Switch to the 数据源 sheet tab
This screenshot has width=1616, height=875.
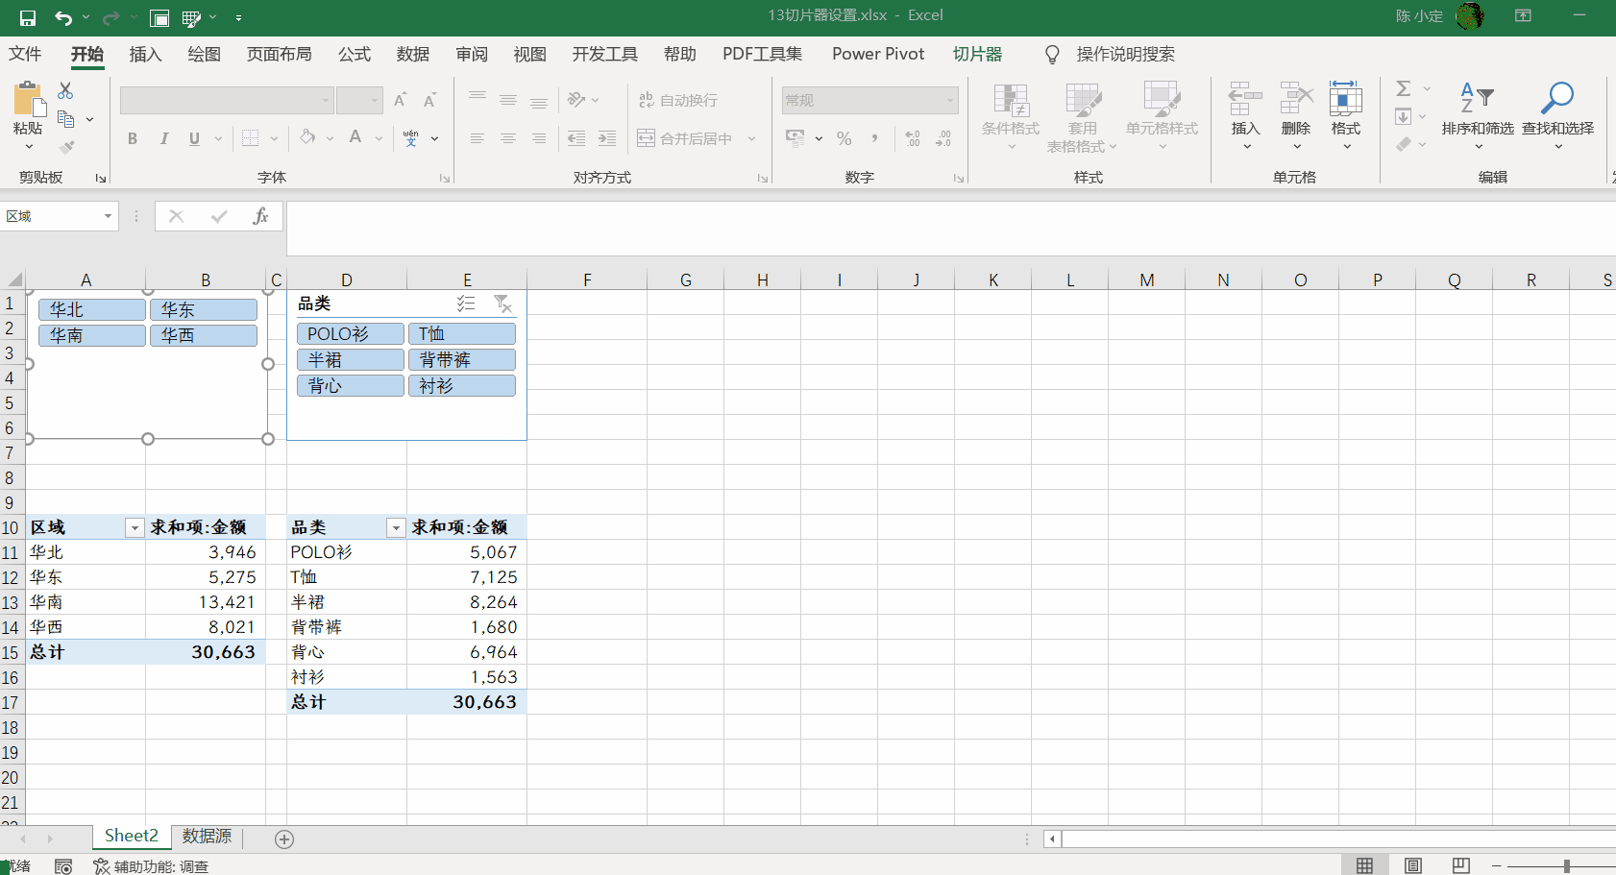click(x=207, y=837)
